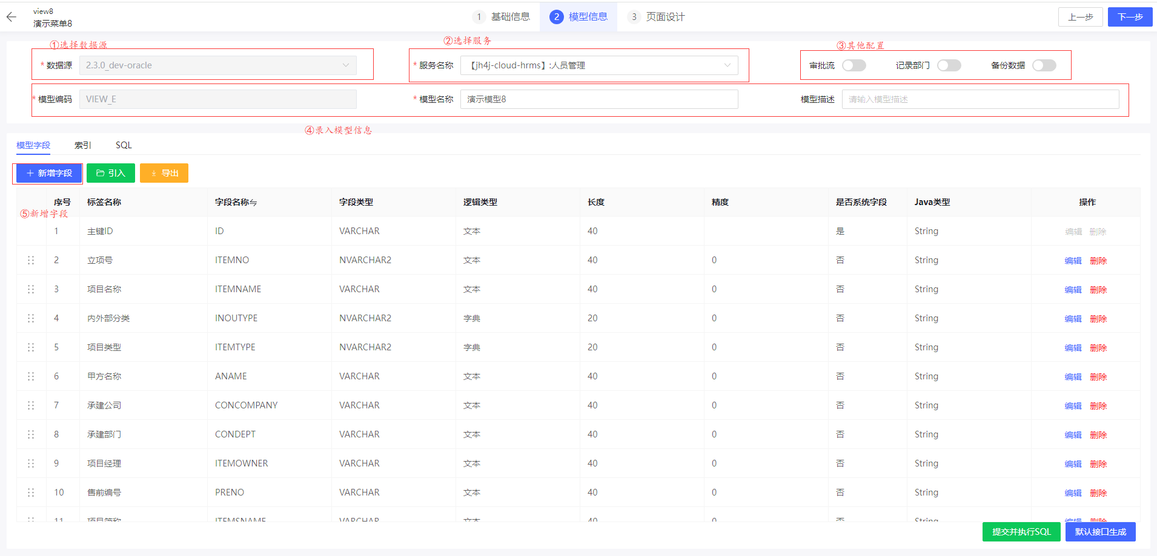Go to 基础信息 step
1157x556 pixels.
[501, 17]
